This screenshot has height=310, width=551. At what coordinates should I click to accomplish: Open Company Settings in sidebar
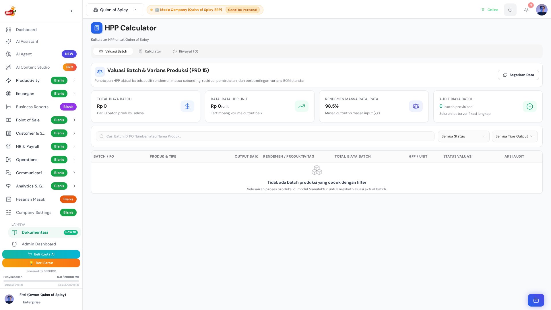click(x=41, y=212)
